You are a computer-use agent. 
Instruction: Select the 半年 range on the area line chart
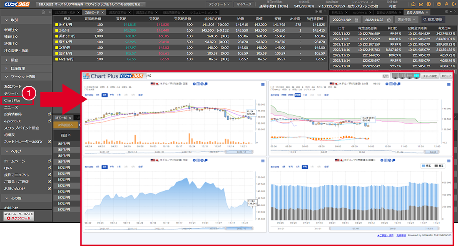tap(112, 167)
